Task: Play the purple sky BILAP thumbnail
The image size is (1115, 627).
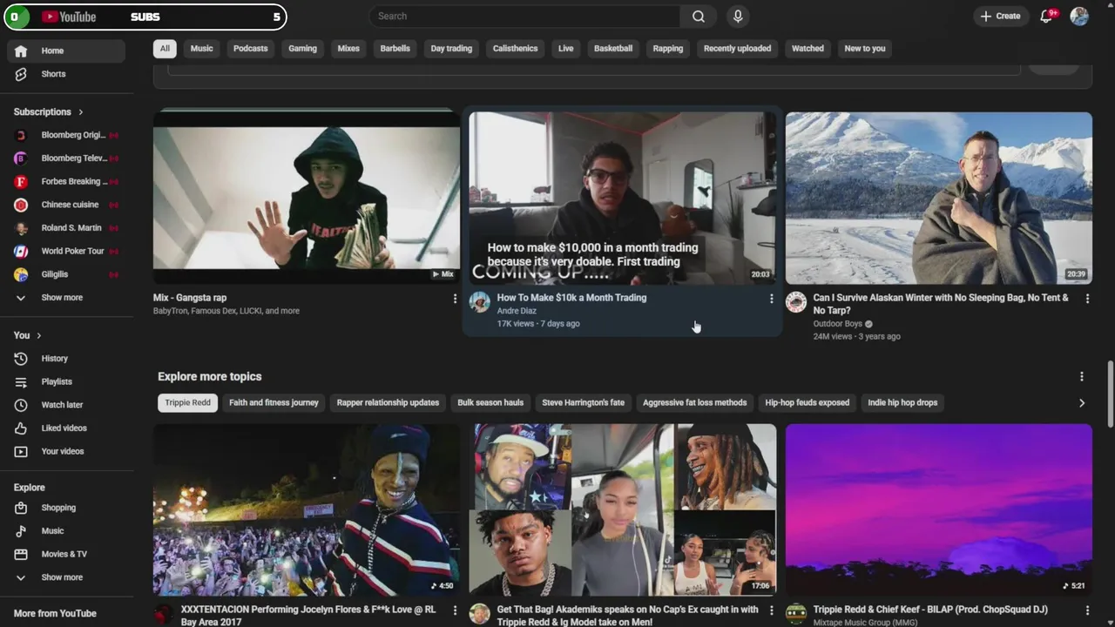Action: click(938, 510)
